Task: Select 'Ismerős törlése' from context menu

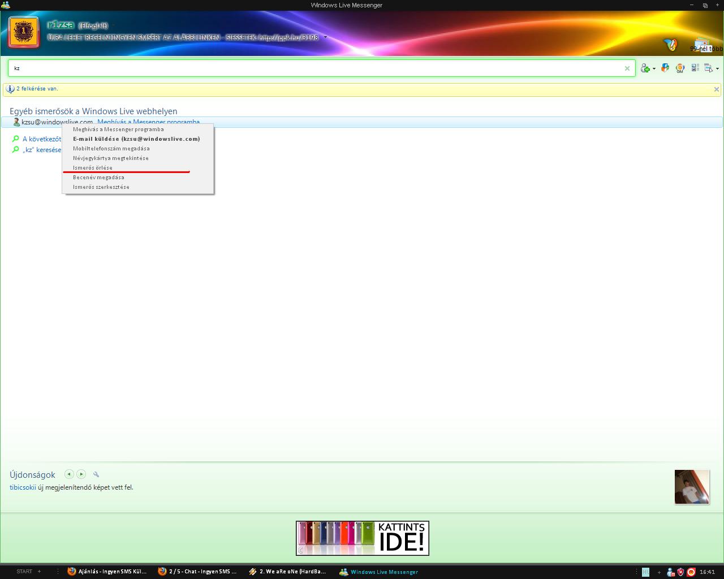Action: coord(93,168)
